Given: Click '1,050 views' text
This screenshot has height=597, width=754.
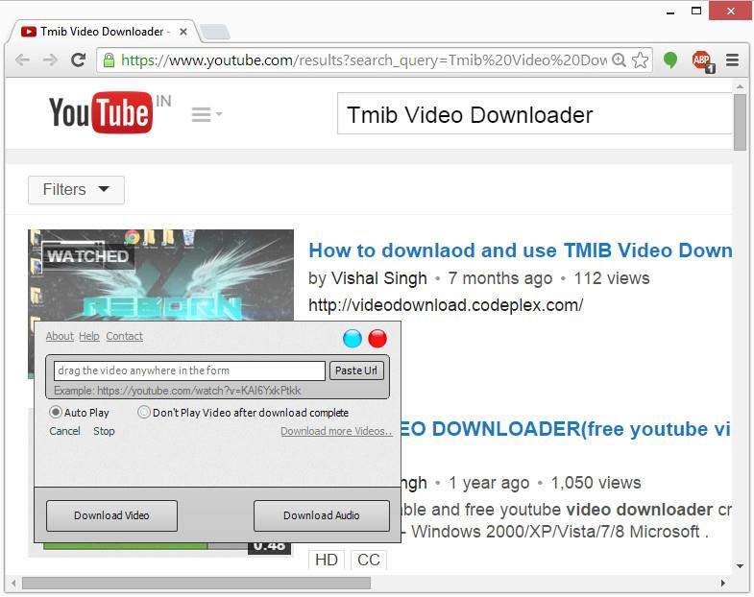Looking at the screenshot, I should pos(596,483).
